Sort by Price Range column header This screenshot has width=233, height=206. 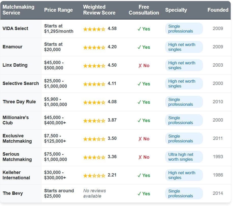pyautogui.click(x=59, y=10)
